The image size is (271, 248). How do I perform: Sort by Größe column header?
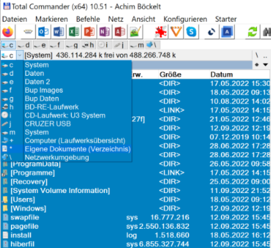(x=183, y=75)
